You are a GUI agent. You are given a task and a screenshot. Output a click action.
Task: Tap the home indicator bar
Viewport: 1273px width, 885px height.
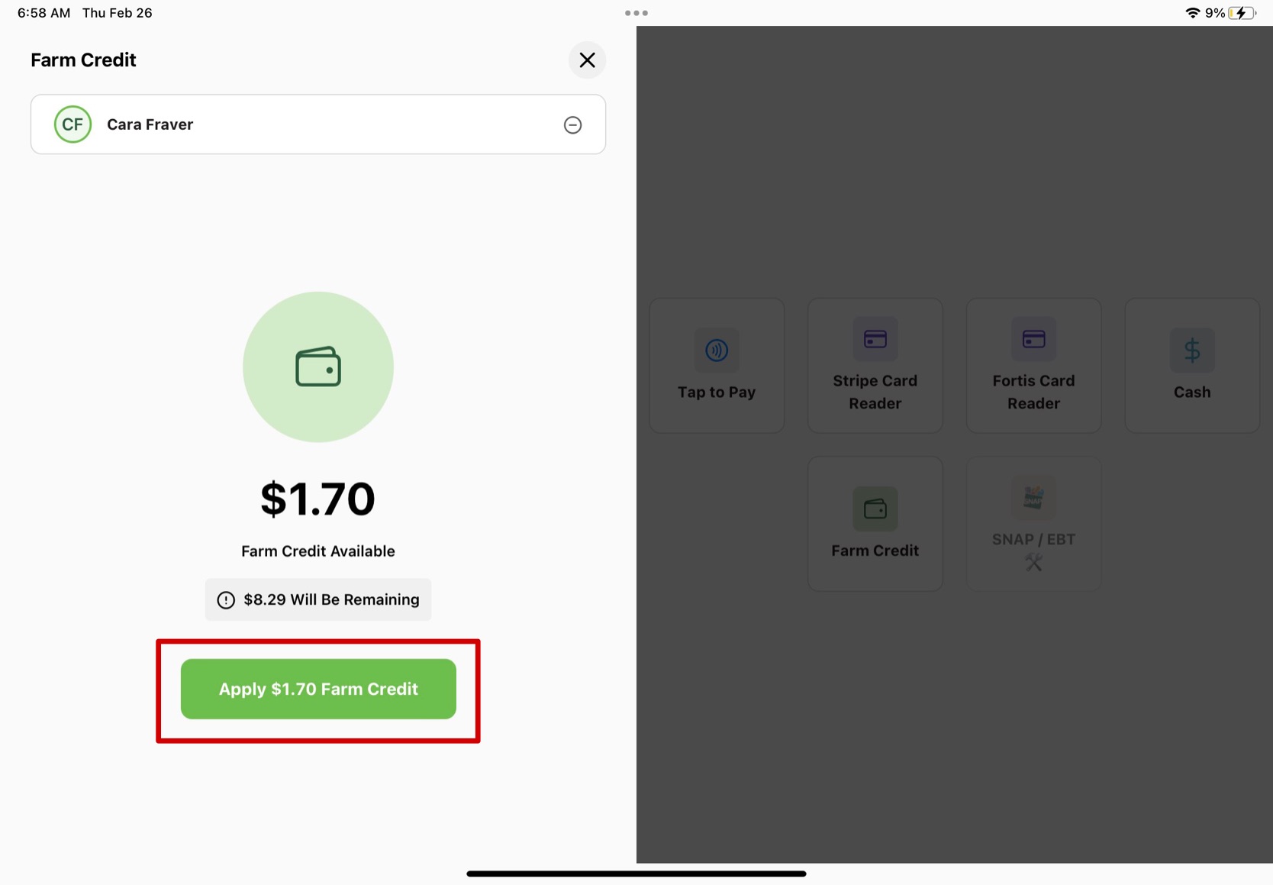point(636,874)
